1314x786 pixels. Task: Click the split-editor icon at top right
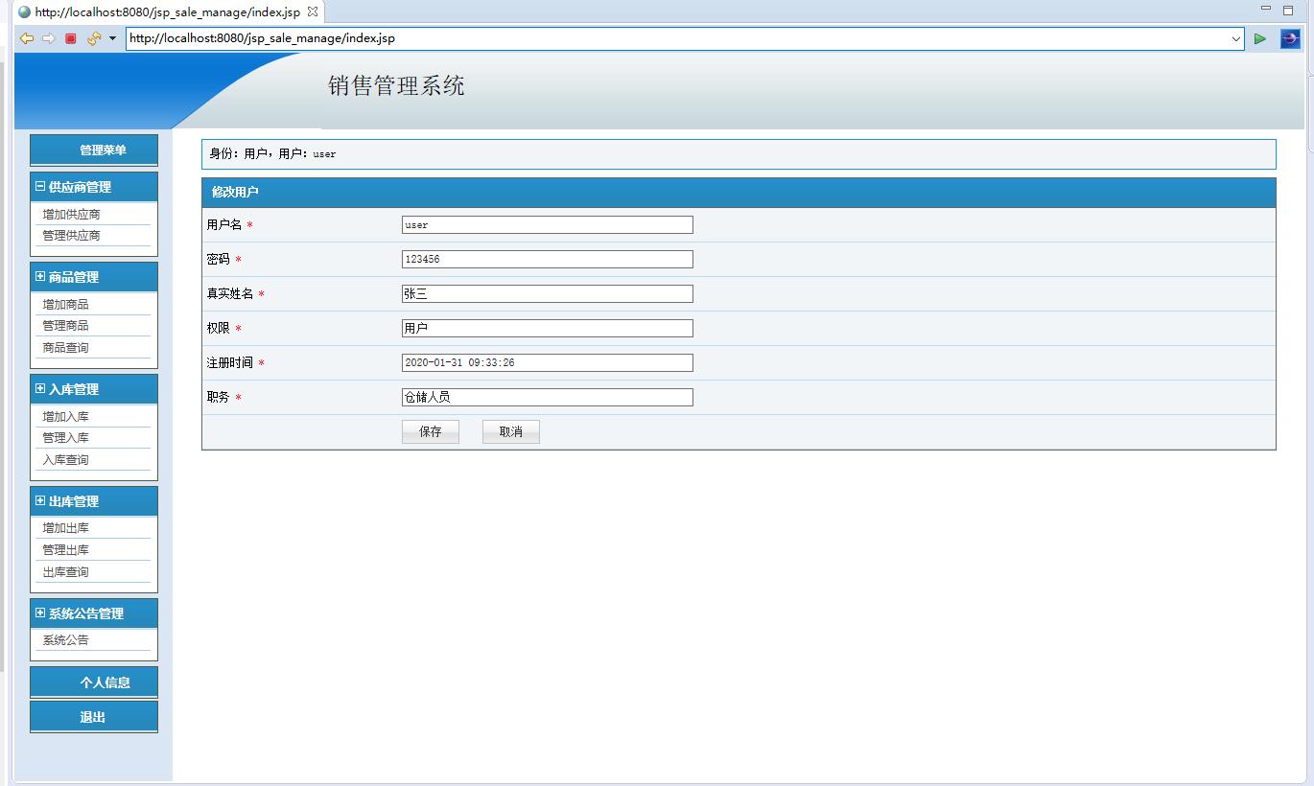1286,8
